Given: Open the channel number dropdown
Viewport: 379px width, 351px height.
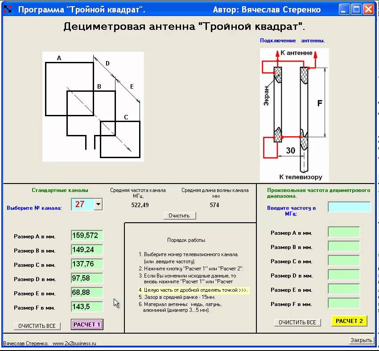Looking at the screenshot, I should pos(99,204).
